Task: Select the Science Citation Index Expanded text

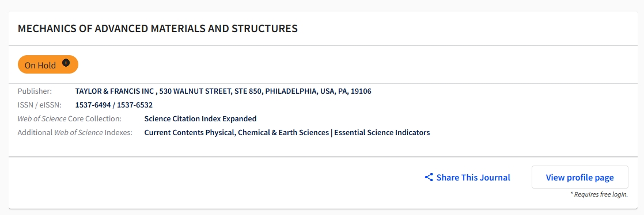Action: tap(200, 119)
